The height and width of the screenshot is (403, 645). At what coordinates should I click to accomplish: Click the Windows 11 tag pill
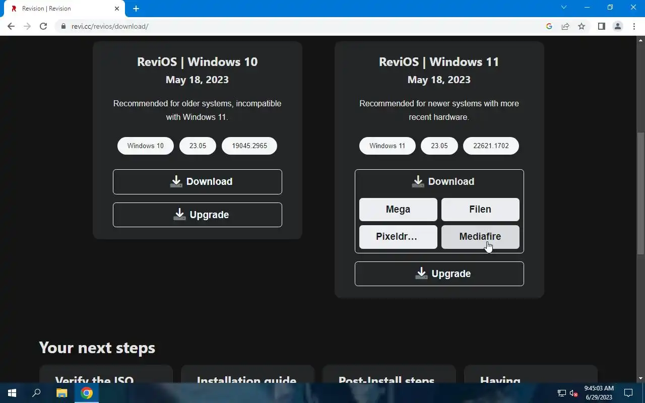click(388, 146)
